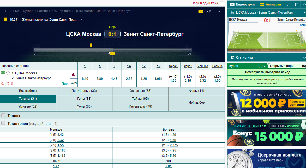This screenshot has width=306, height=168.
Task: Click the Футбол breadcrumb link
Action: [x=28, y=11]
